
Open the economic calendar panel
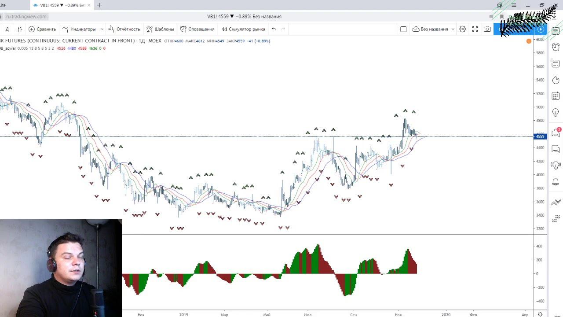point(556,96)
